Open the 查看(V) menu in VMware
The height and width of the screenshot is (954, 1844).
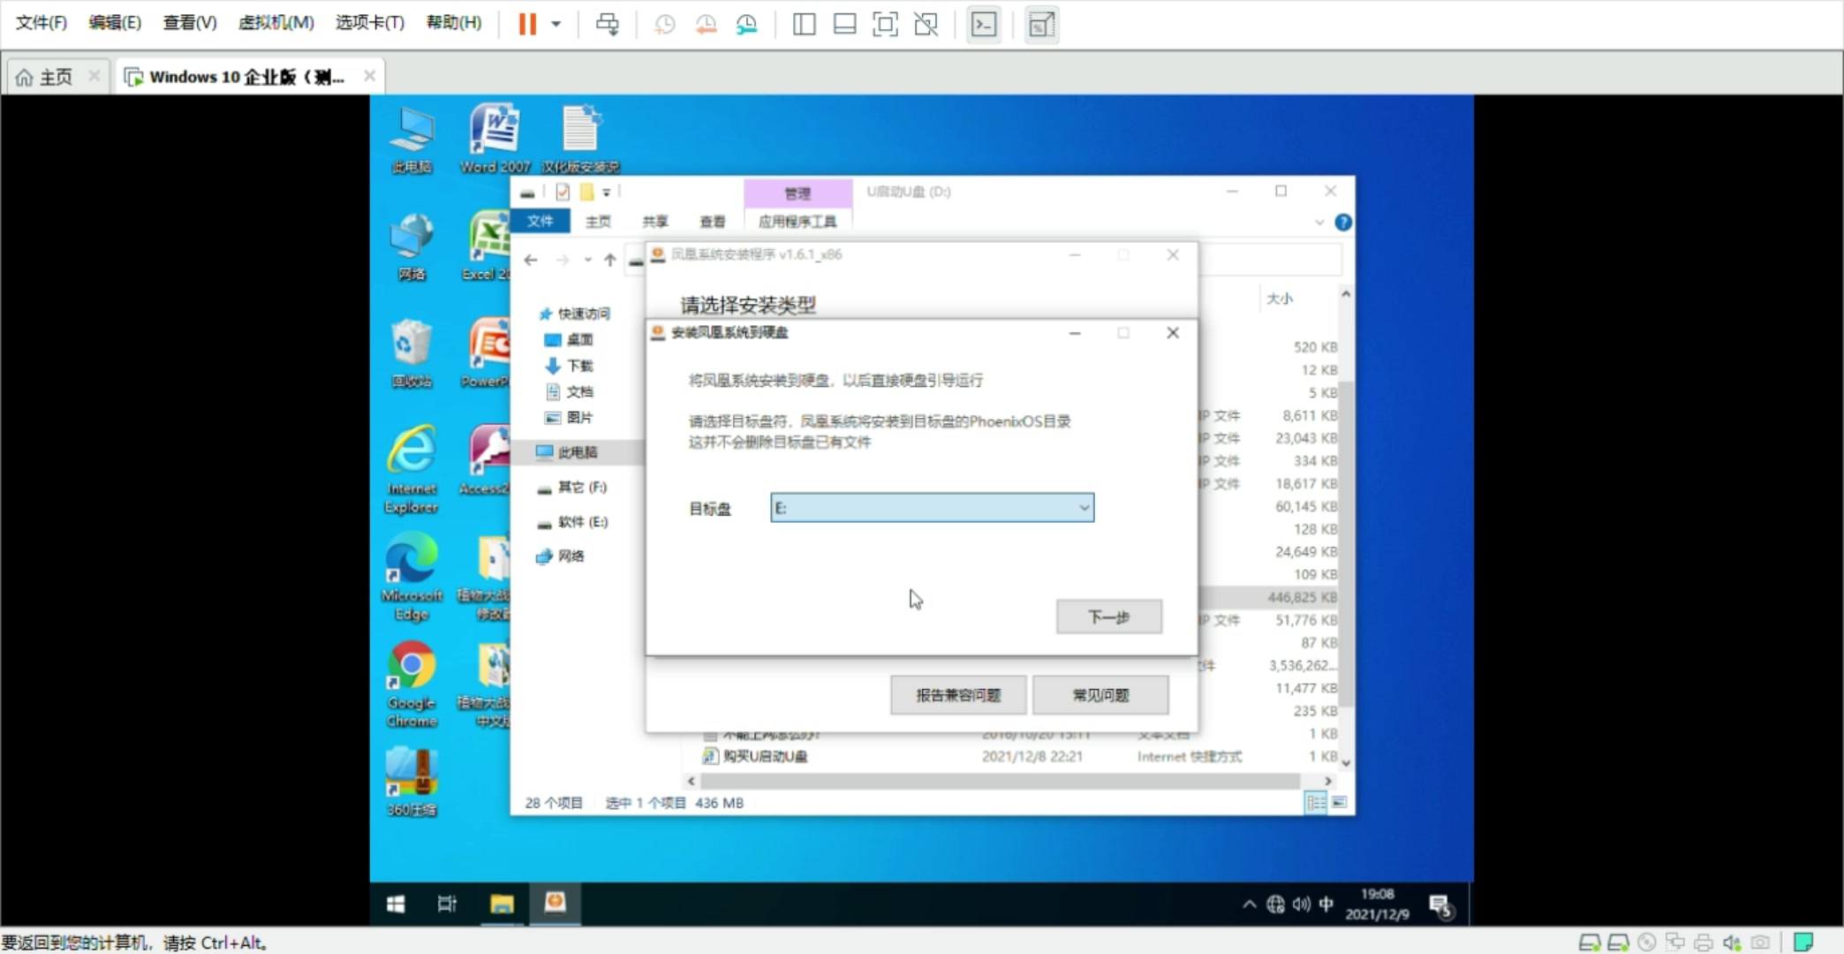point(190,22)
